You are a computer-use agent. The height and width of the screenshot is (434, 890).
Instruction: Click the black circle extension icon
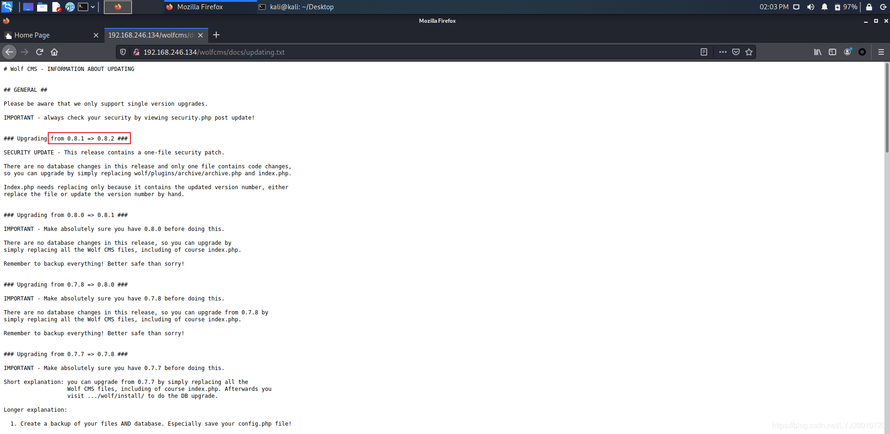point(862,52)
